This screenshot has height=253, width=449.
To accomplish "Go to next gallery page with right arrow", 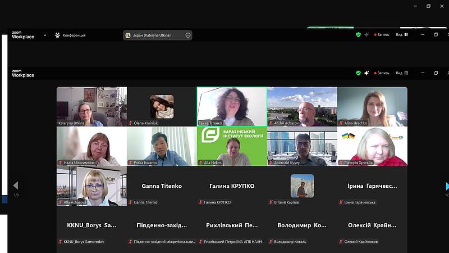I will (x=447, y=186).
